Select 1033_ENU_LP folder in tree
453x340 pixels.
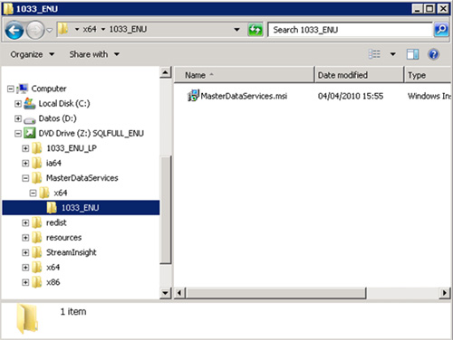click(72, 148)
